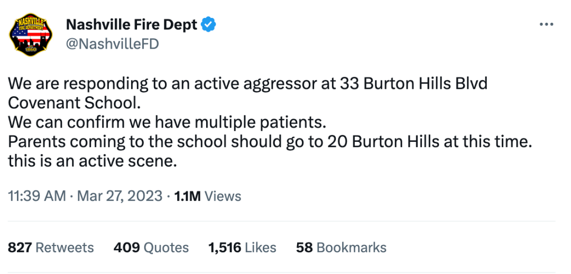Click the Mar 27, 2023 date
This screenshot has height=274, width=571.
click(x=119, y=196)
